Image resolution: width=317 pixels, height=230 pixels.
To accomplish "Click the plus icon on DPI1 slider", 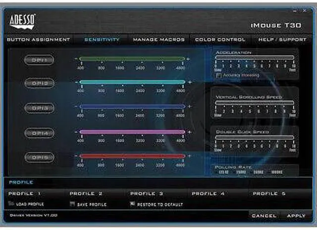I will [x=188, y=58].
